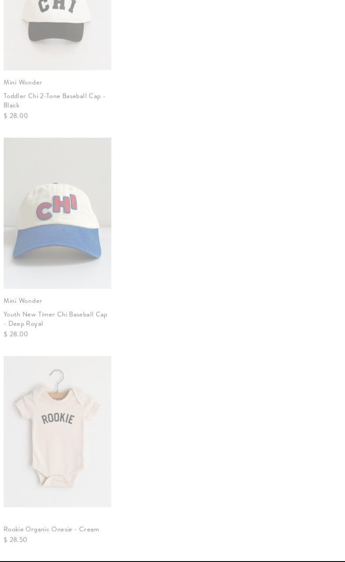The height and width of the screenshot is (562, 345).
Task: Click the ROOKIE text printed on the onesie
Action: pos(58,418)
